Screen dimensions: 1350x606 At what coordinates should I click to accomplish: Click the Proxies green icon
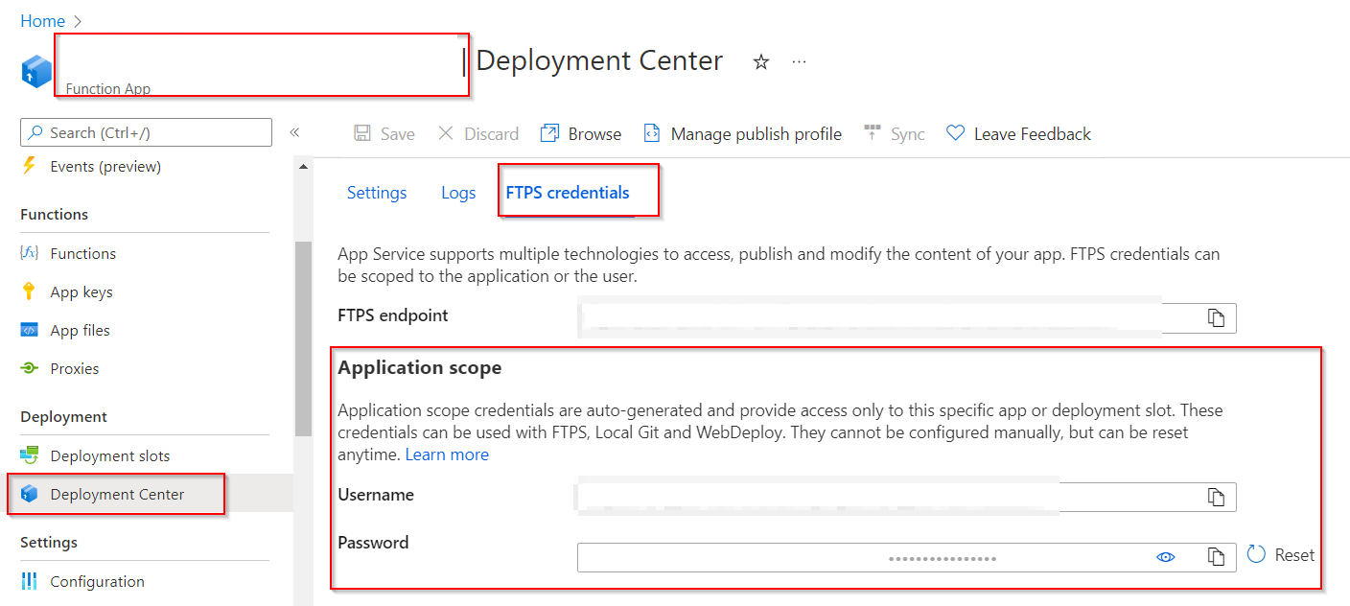coord(30,368)
